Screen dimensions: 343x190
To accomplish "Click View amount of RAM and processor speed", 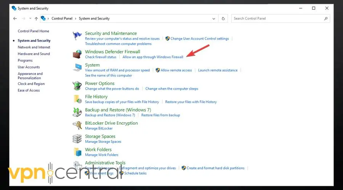I will [117, 70].
